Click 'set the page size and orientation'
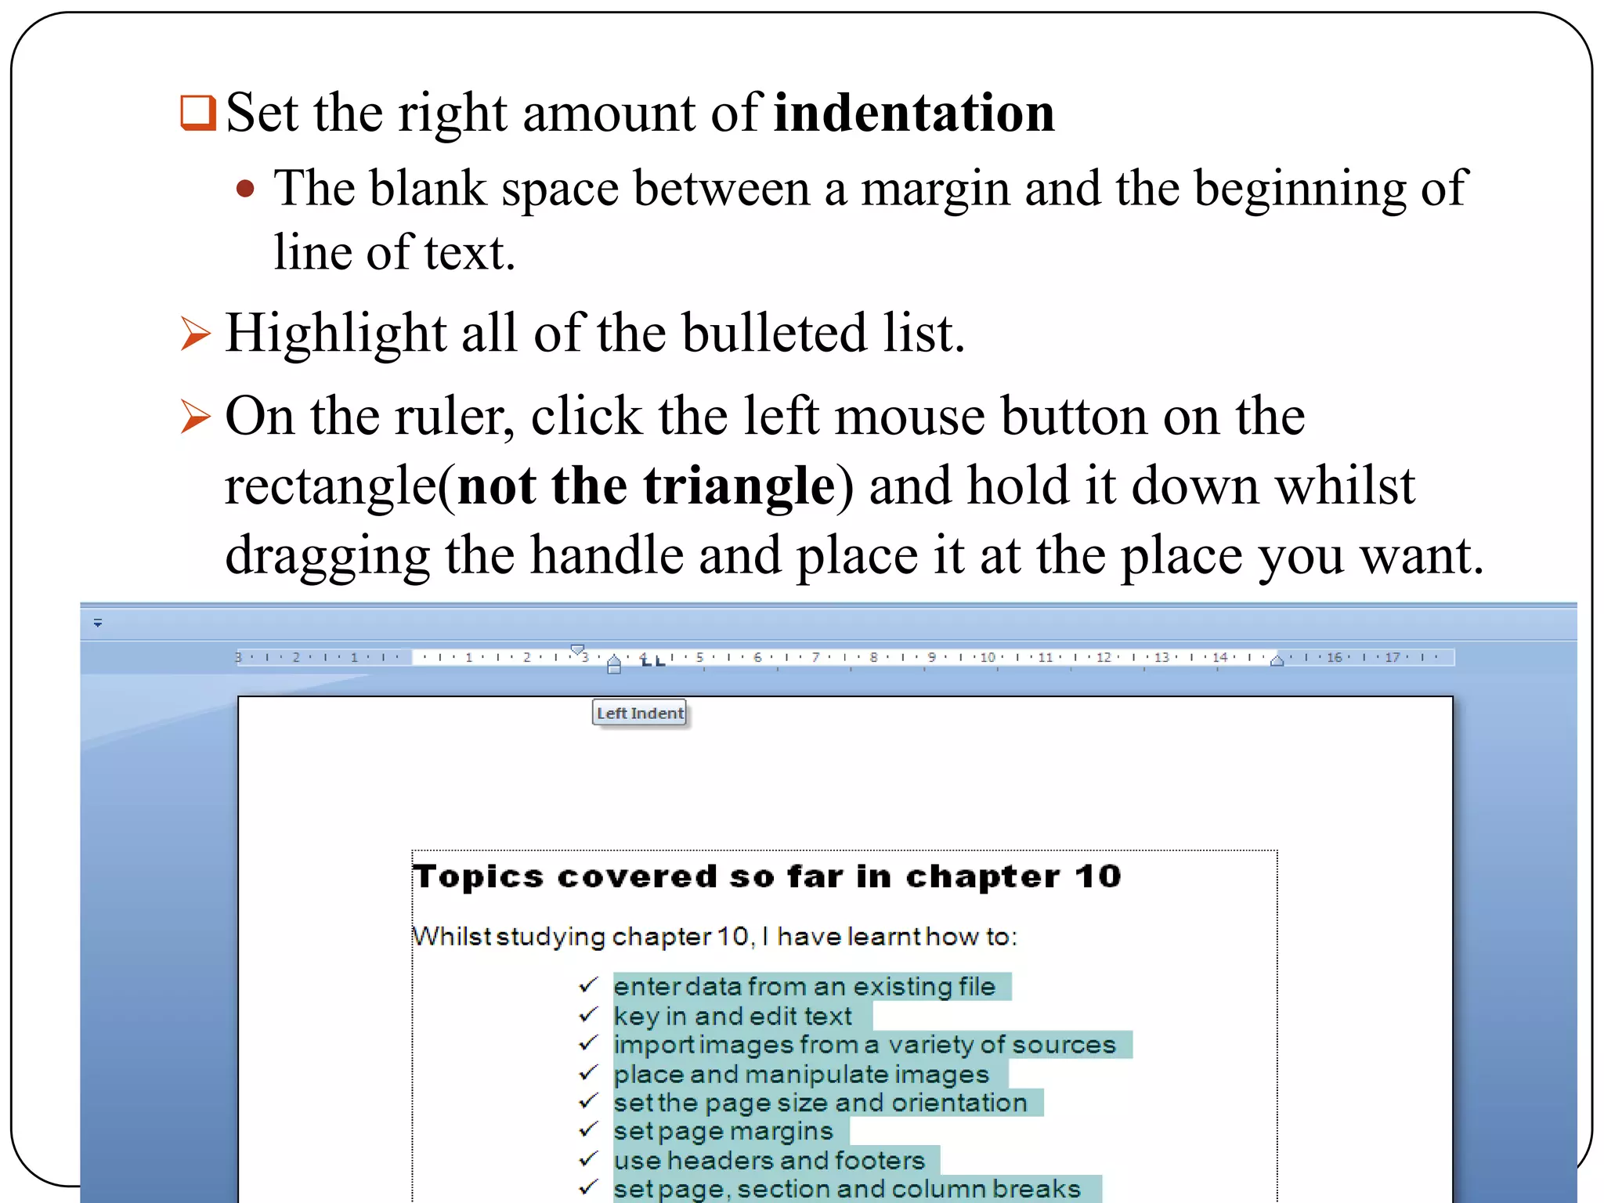The height and width of the screenshot is (1203, 1604). pos(820,1103)
